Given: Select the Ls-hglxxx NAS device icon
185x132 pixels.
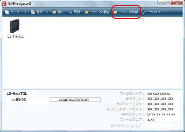Looking at the screenshot, I should [x=14, y=26].
